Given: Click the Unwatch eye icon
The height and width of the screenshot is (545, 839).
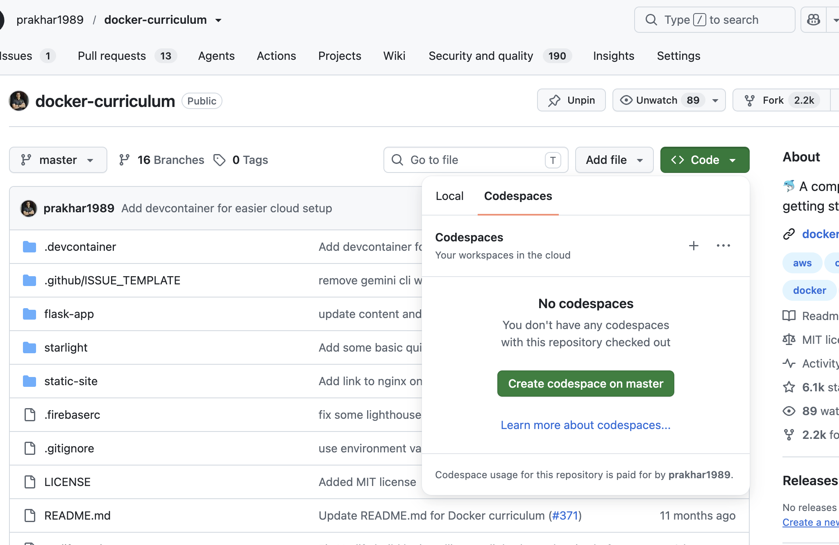Looking at the screenshot, I should click(626, 100).
